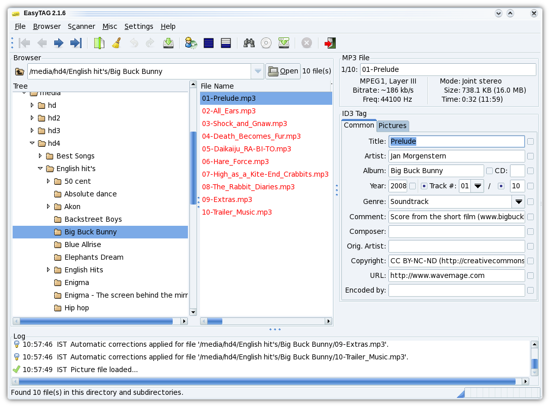Jump to last file using toolbar arrow
This screenshot has height=407, width=550.
pyautogui.click(x=75, y=43)
